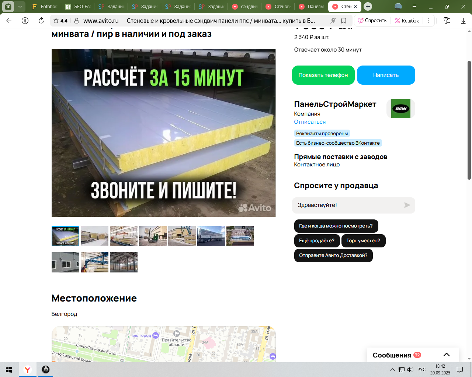
Task: Open the ПанельСтройМаркет seller profile
Action: pos(335,104)
